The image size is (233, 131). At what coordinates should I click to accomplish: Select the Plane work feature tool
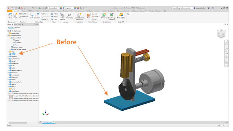88,16
